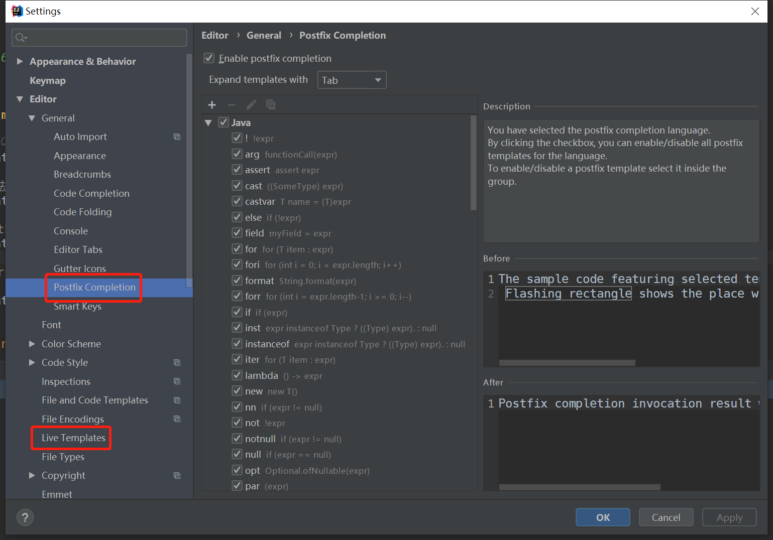
Task: Open the Smart Keys settings page
Action: pyautogui.click(x=77, y=306)
